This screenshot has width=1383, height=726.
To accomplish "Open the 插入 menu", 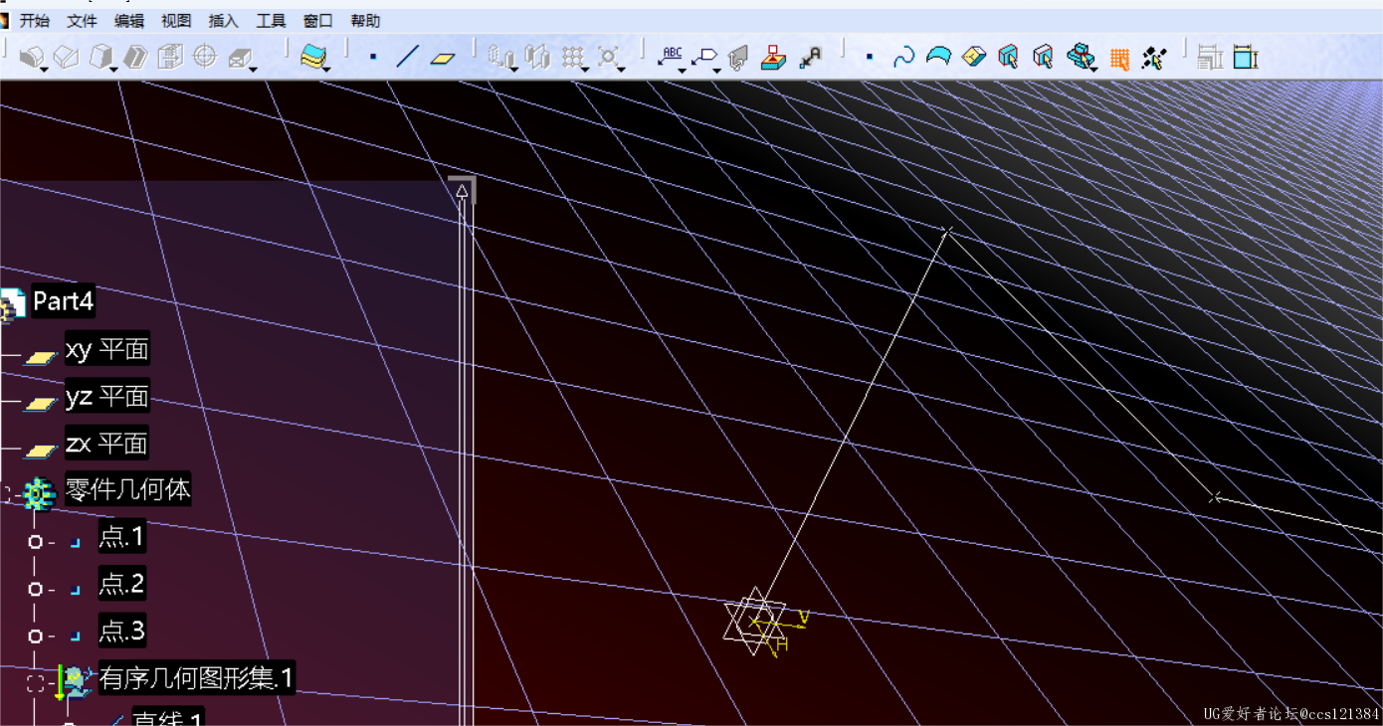I will pos(224,21).
